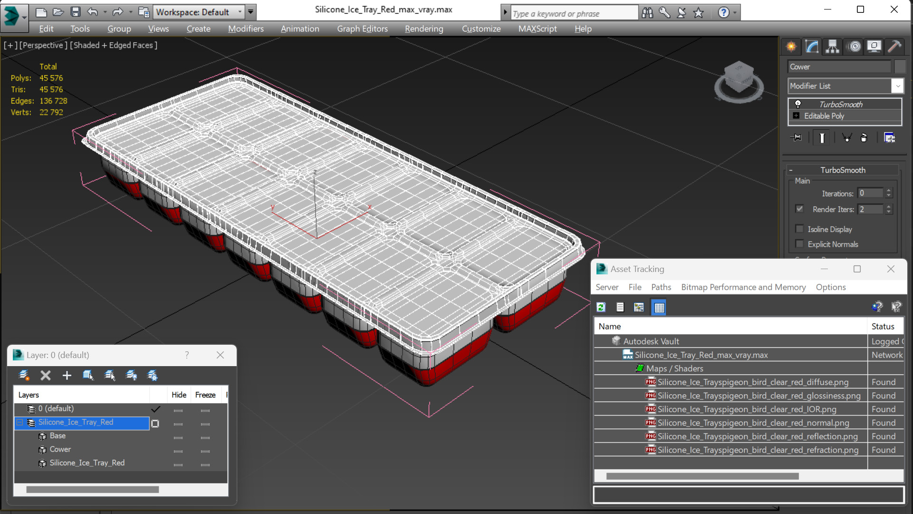This screenshot has height=514, width=913.
Task: Switch Asset Tracking to tree view icon
Action: [x=639, y=307]
